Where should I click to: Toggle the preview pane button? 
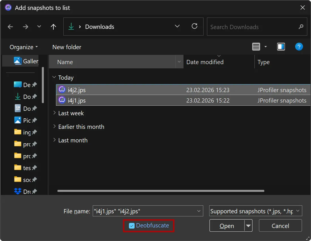pyautogui.click(x=281, y=46)
